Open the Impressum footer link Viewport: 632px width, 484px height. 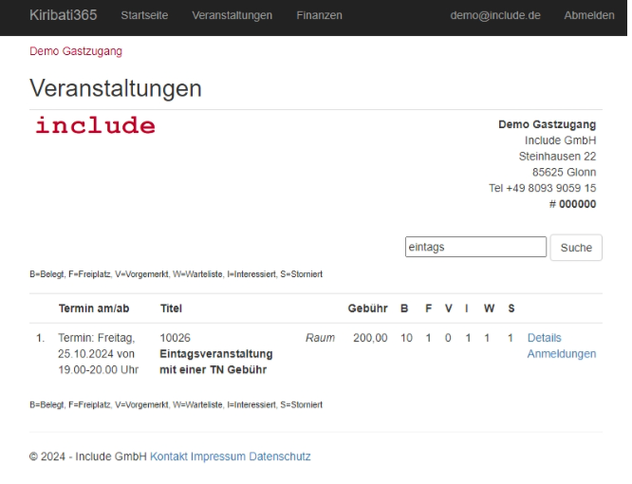click(x=217, y=456)
